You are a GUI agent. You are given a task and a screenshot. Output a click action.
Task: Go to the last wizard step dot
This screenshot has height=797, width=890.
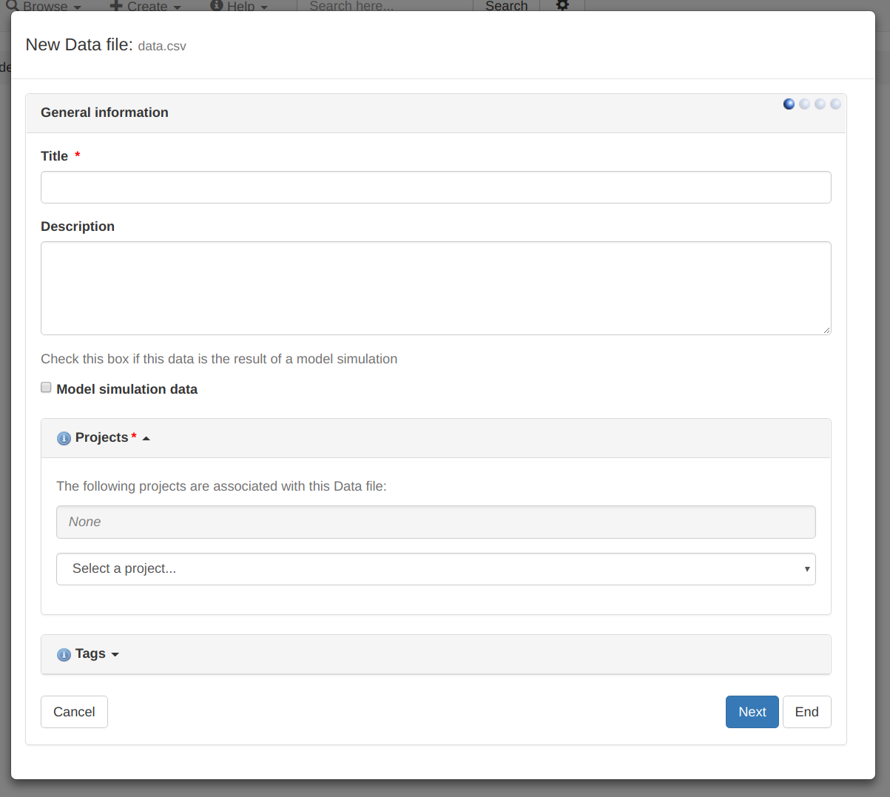coord(835,104)
